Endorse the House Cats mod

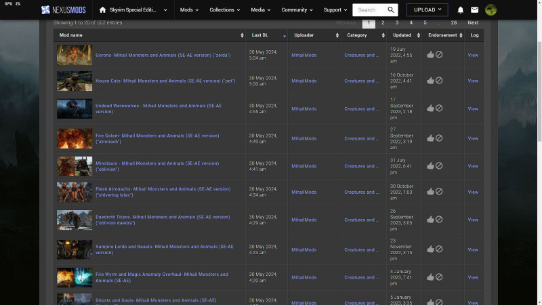[430, 80]
